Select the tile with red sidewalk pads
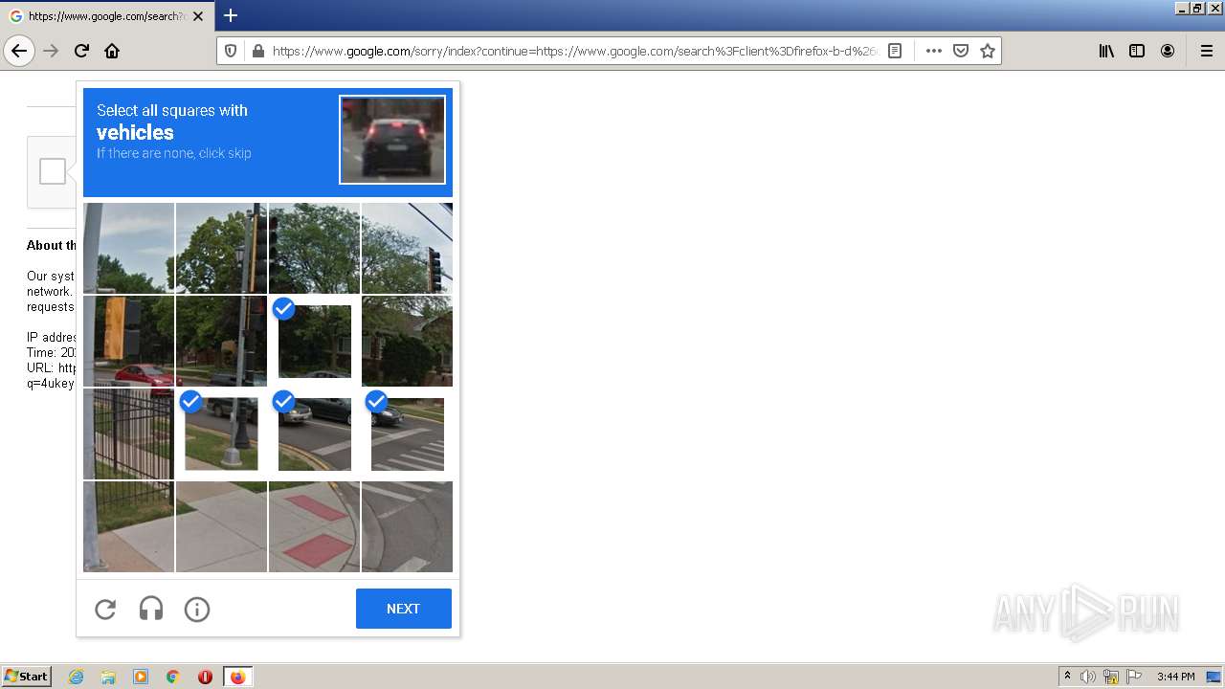Image resolution: width=1225 pixels, height=689 pixels. click(x=314, y=526)
